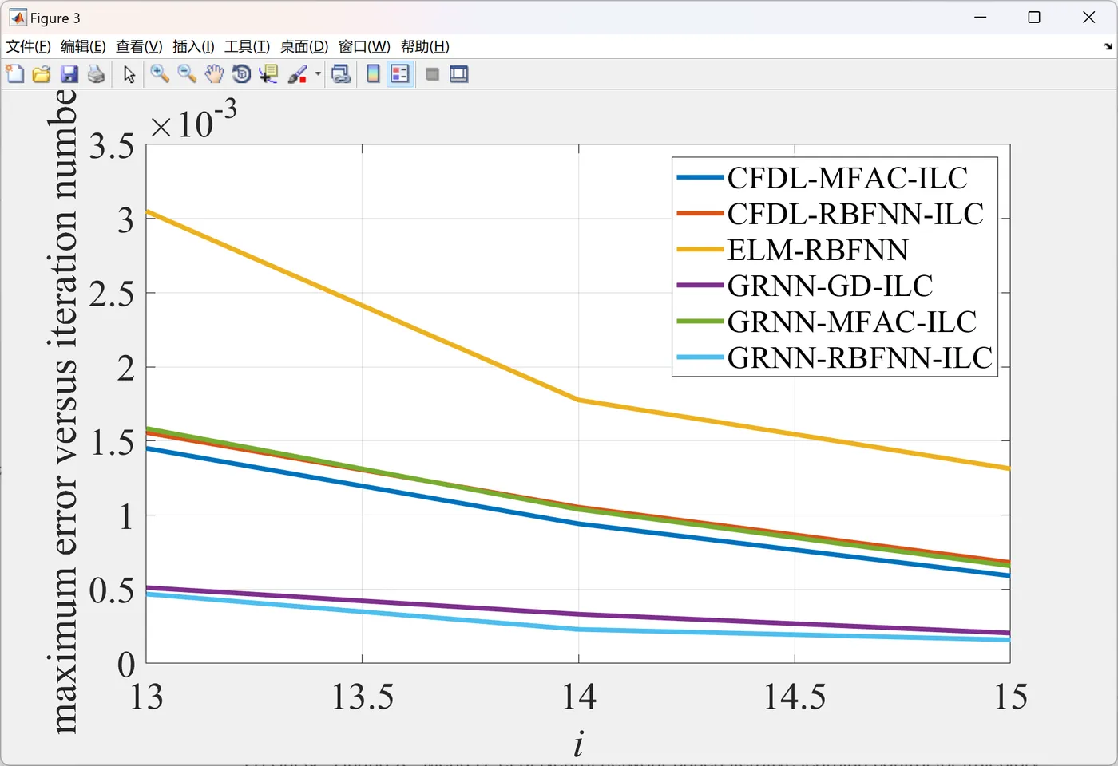Open the 工具(T) menu
This screenshot has width=1118, height=766.
coord(247,46)
